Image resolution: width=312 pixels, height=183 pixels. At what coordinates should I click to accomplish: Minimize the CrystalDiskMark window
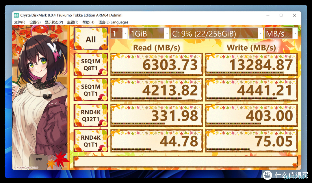268,15
